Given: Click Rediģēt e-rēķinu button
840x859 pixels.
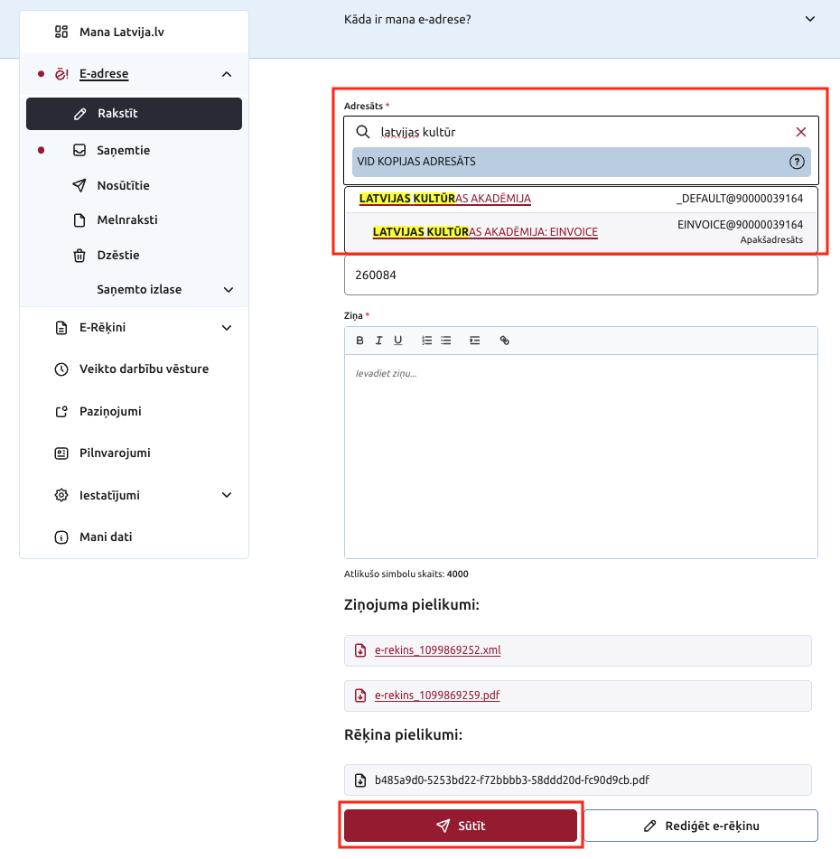Looking at the screenshot, I should pos(701,826).
